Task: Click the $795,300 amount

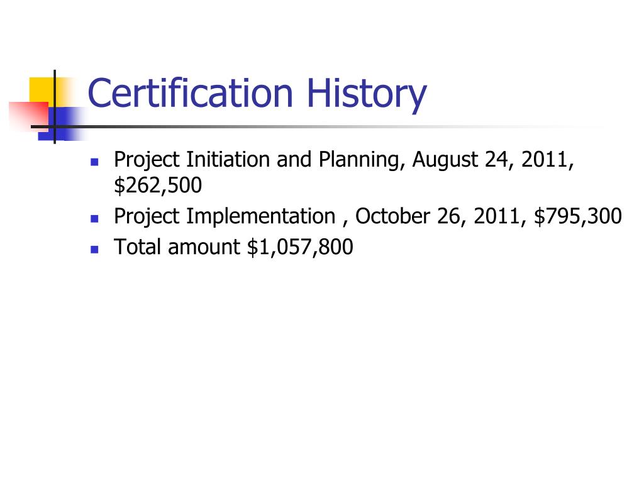Action: click(x=577, y=216)
